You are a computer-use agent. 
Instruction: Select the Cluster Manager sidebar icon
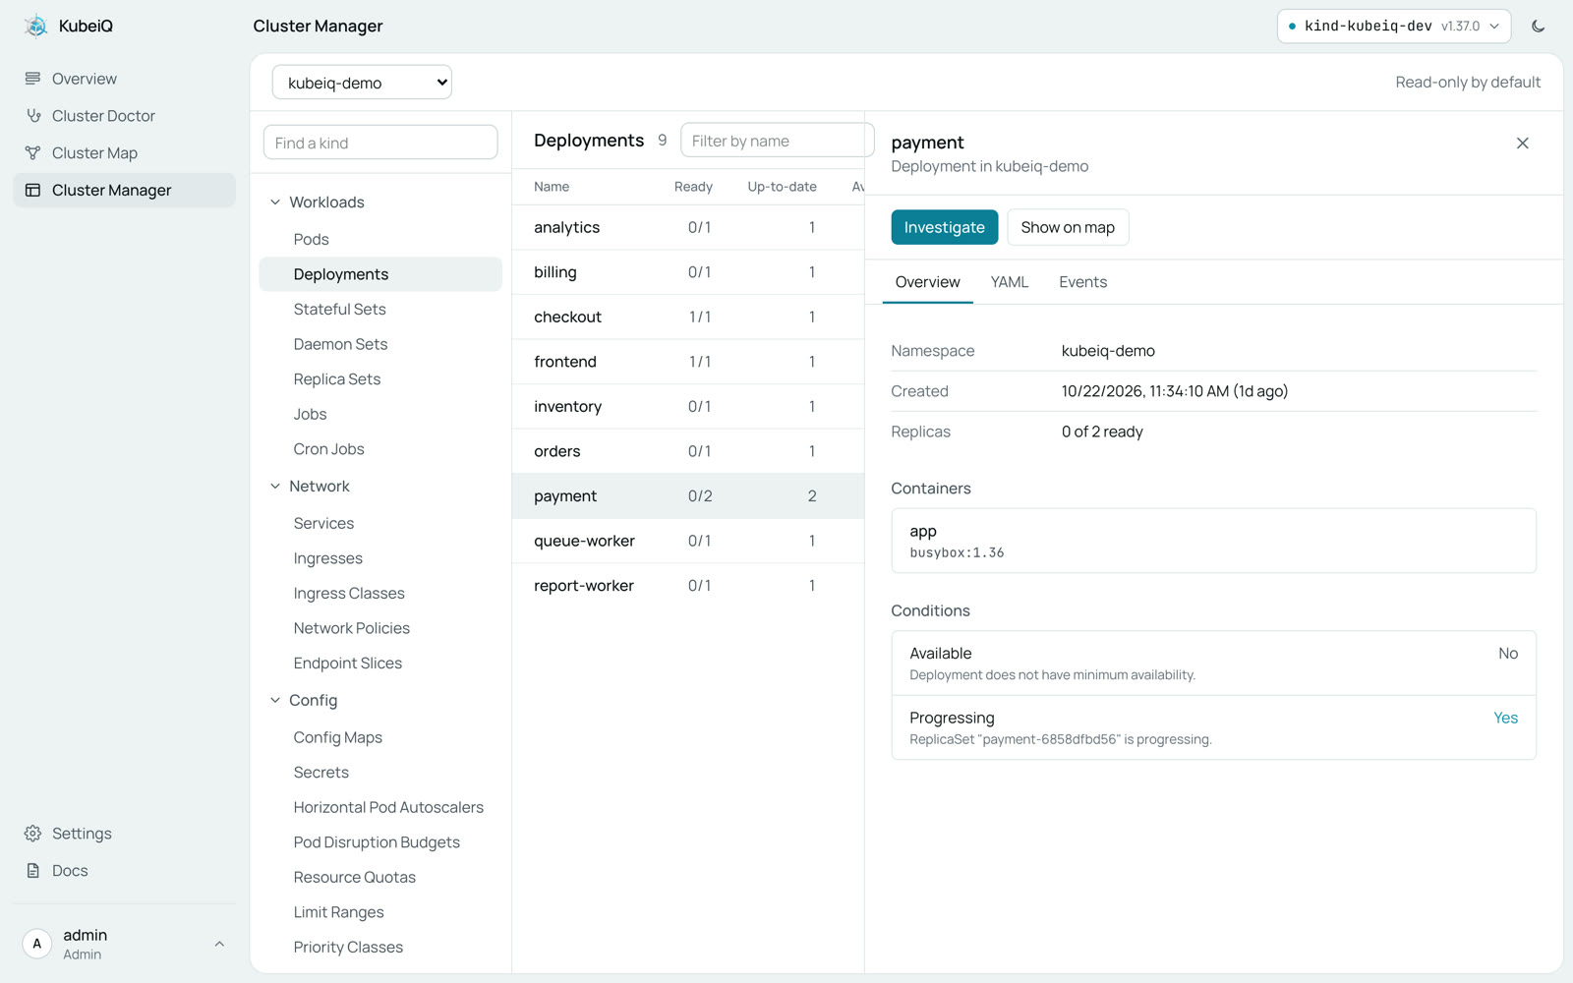pos(33,191)
